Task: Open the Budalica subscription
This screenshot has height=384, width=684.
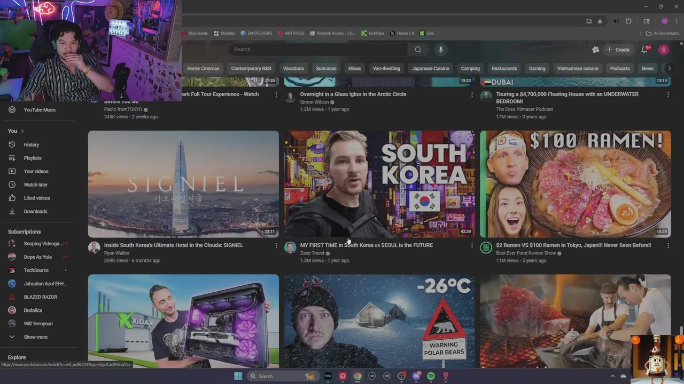Action: pos(33,310)
